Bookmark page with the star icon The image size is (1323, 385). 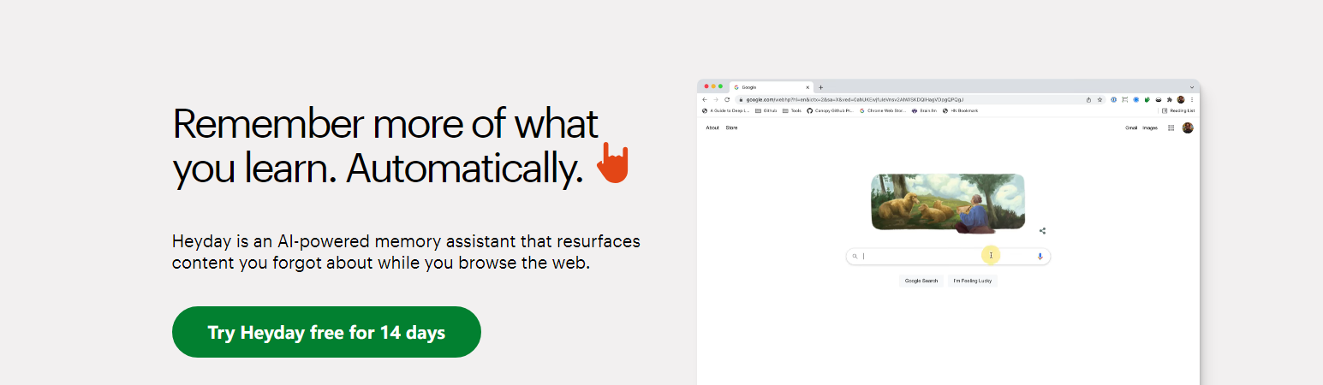click(1100, 99)
